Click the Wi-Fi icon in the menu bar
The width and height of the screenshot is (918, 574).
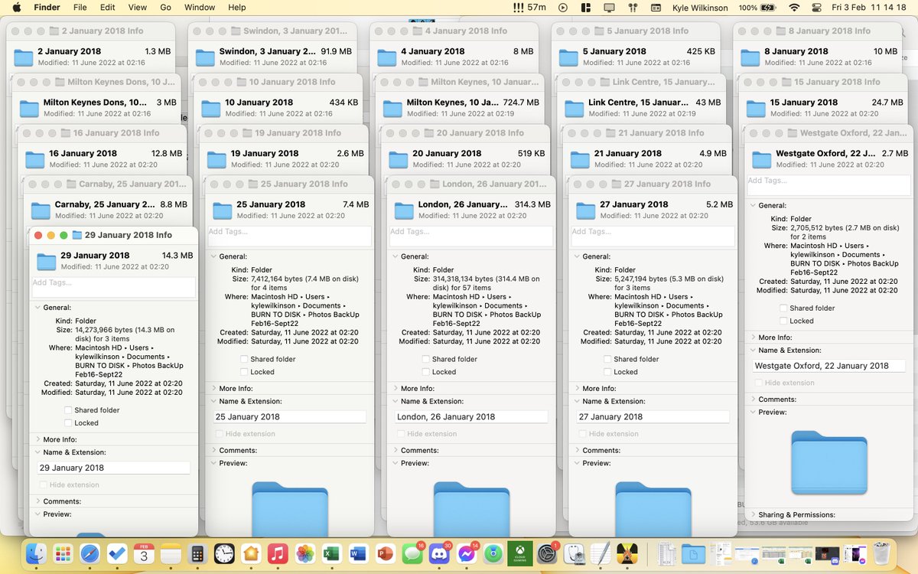click(794, 8)
